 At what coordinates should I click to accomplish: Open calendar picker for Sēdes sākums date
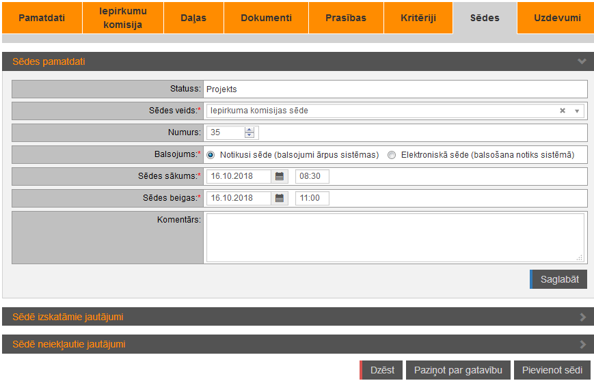coord(279,176)
